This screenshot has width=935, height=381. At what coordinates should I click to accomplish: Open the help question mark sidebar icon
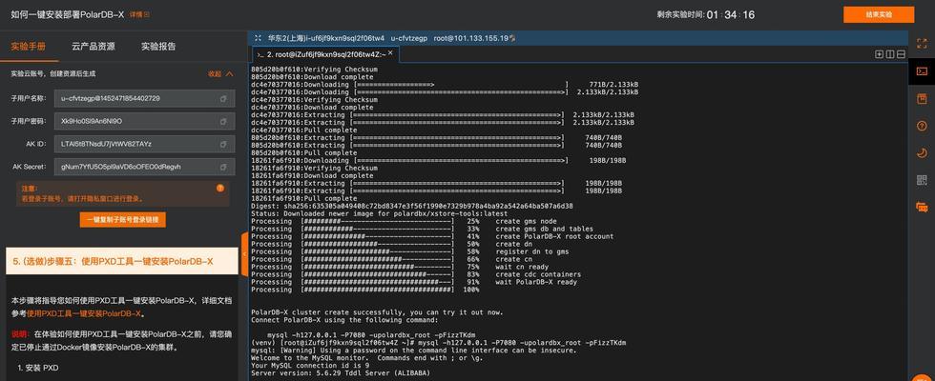tap(922, 126)
